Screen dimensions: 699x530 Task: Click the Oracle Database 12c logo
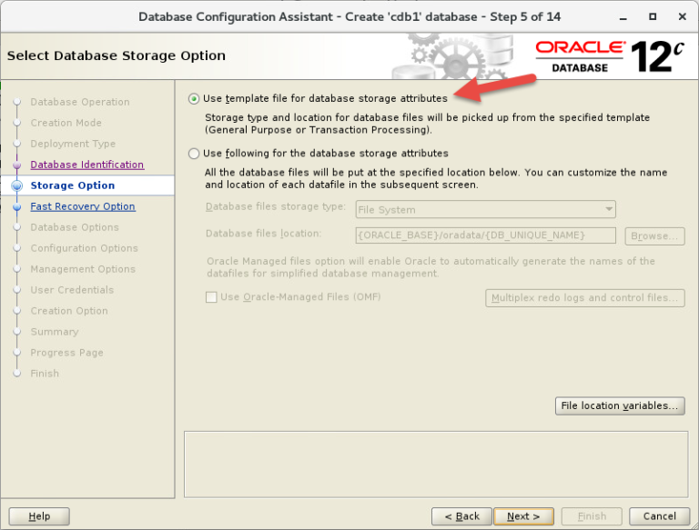pos(610,56)
